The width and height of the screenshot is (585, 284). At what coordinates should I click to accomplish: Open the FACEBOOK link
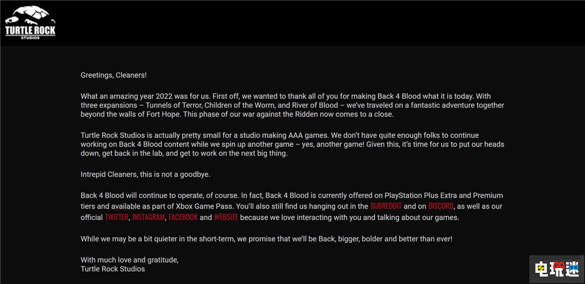[x=184, y=217]
